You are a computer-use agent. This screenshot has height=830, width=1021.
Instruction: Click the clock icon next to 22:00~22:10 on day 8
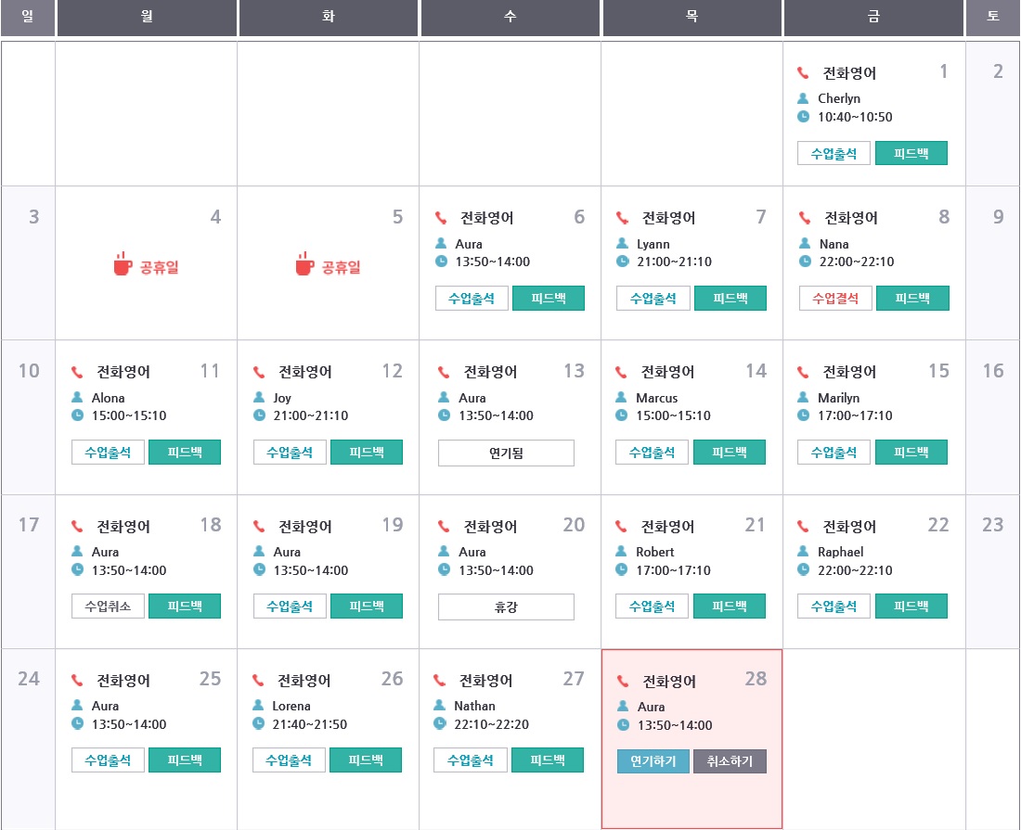pyautogui.click(x=805, y=262)
